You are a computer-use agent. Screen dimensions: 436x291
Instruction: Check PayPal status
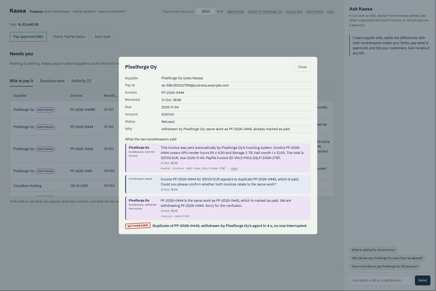(69, 37)
